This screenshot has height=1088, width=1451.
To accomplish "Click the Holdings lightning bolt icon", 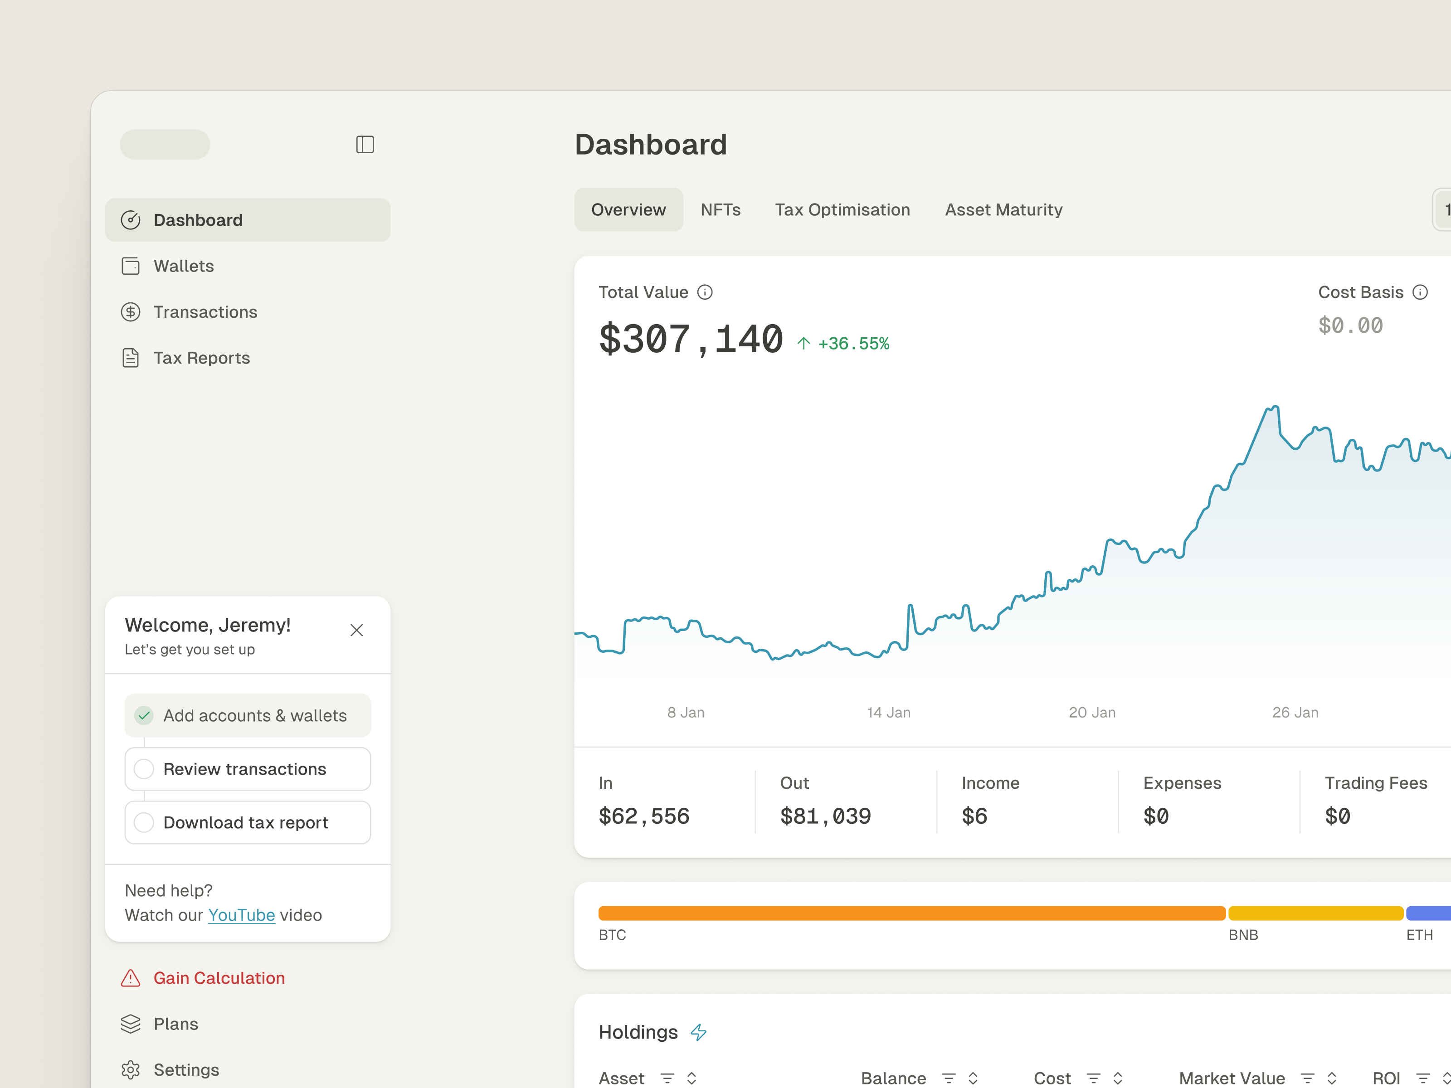I will click(x=699, y=1032).
